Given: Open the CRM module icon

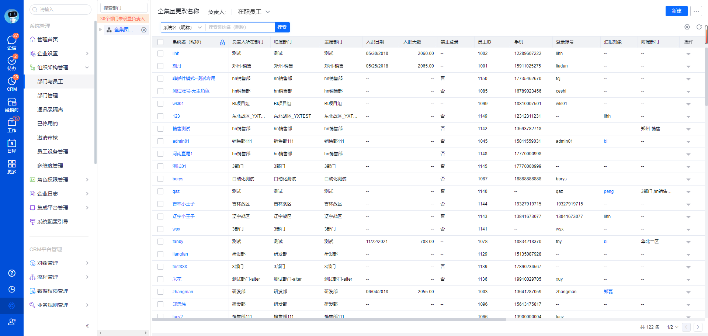Looking at the screenshot, I should (x=12, y=84).
